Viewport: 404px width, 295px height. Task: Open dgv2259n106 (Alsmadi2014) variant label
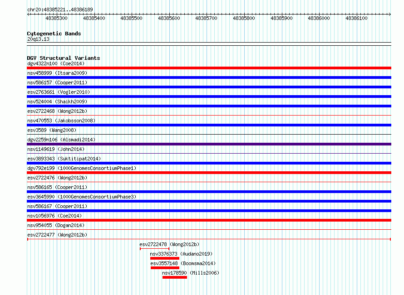pyautogui.click(x=61, y=140)
